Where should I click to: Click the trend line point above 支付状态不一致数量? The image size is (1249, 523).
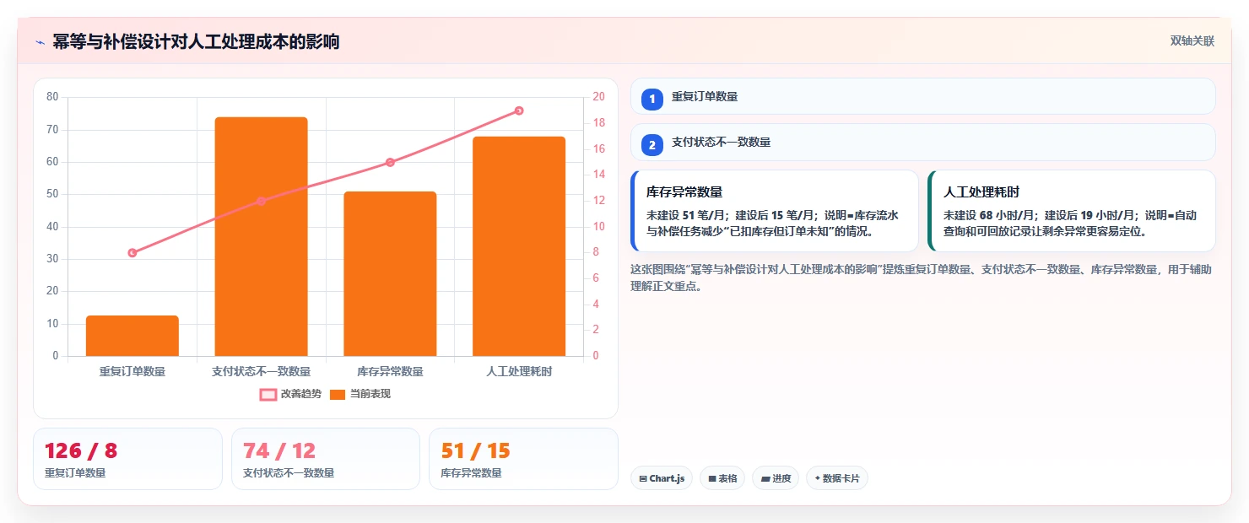(261, 201)
